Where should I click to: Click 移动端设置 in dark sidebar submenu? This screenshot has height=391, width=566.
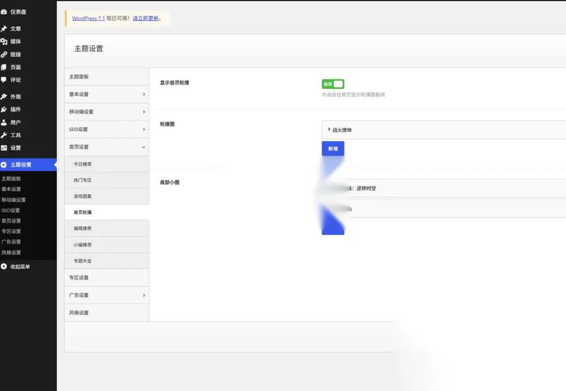(x=14, y=200)
